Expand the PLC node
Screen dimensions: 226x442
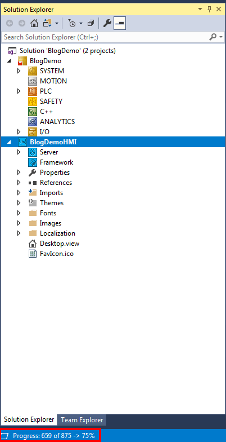[19, 91]
